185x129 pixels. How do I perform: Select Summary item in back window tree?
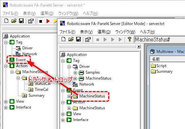click(36, 95)
